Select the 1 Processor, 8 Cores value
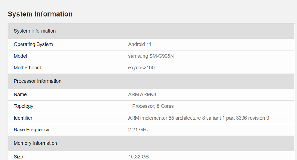Screen dimensions: 297x160 [x=151, y=106]
